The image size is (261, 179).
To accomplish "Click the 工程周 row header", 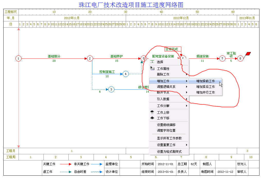I will [11, 157].
